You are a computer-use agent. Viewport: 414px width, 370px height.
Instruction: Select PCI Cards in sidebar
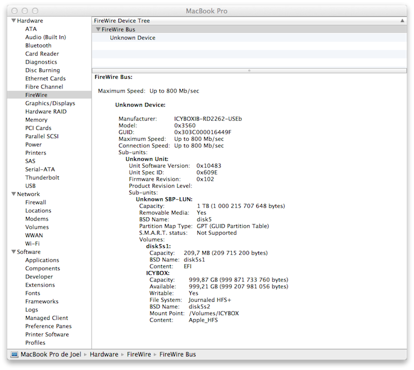tap(38, 128)
